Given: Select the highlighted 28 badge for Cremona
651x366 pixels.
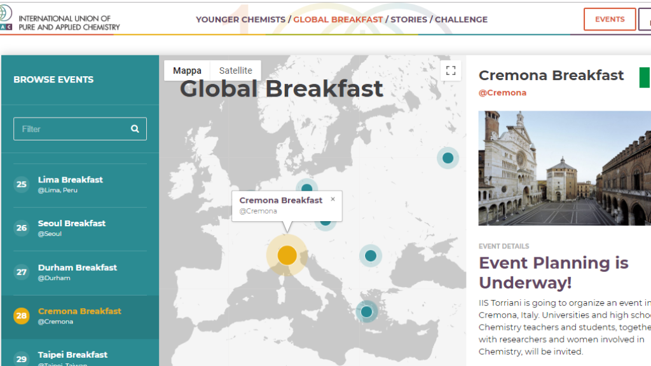Looking at the screenshot, I should coord(21,316).
